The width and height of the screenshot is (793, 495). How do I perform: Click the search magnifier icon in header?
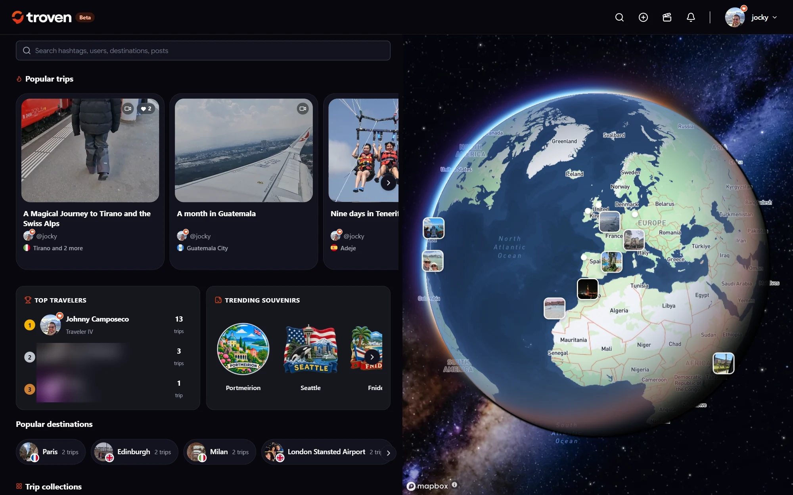[619, 17]
